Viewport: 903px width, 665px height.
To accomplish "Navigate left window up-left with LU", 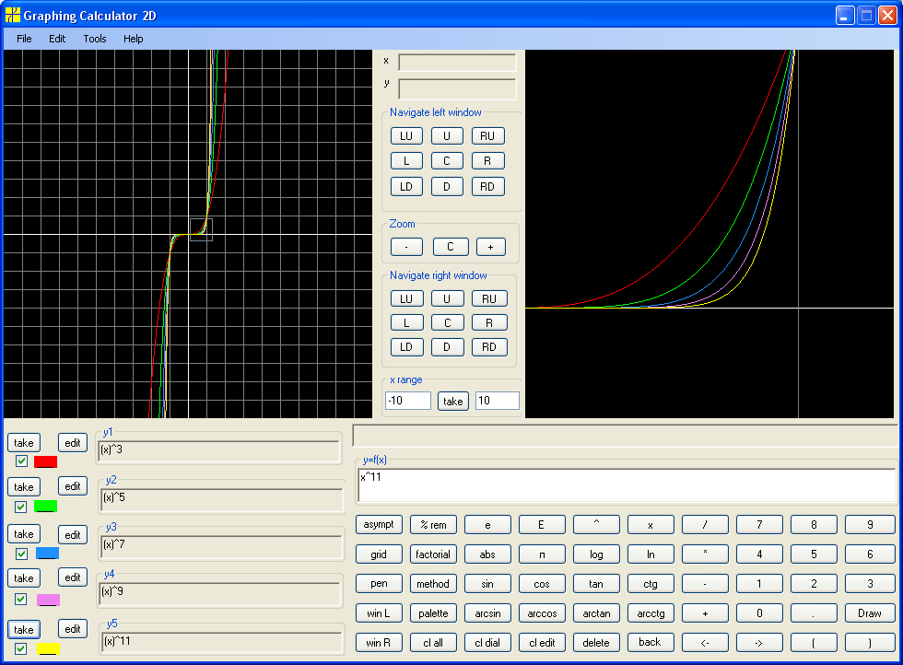I will click(x=406, y=136).
